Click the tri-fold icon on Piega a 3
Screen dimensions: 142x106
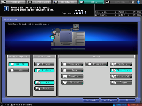click(x=89, y=64)
